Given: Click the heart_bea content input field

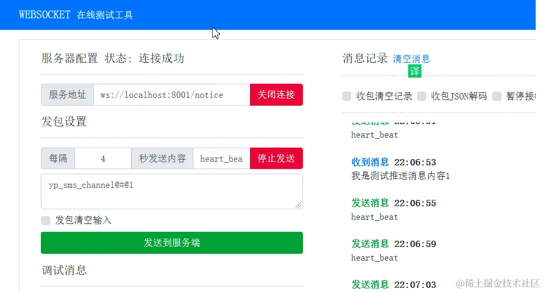Looking at the screenshot, I should (x=221, y=158).
